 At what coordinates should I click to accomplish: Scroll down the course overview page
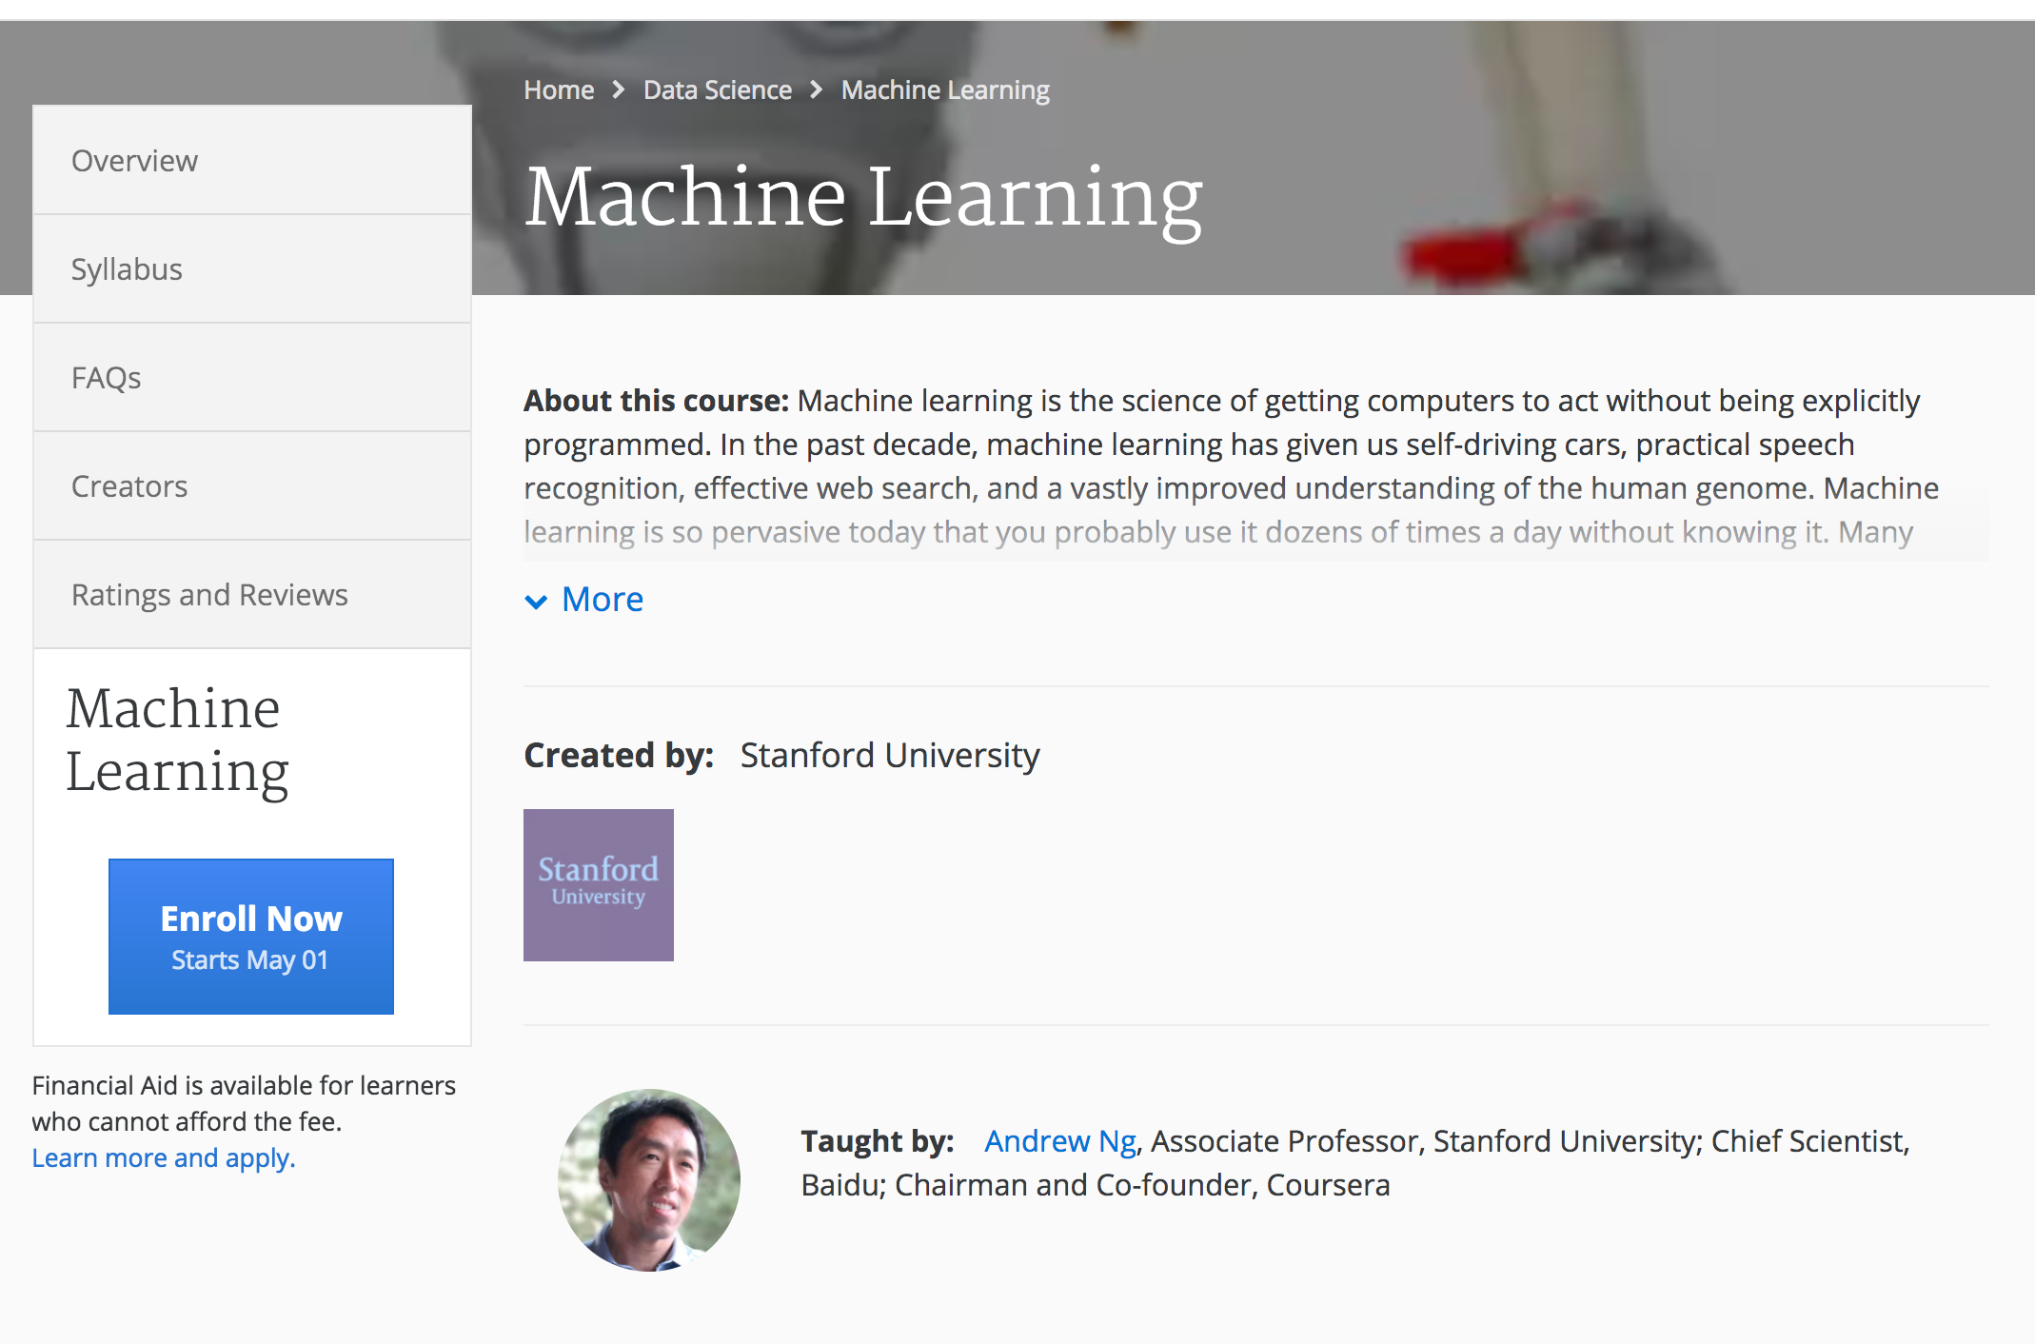pos(602,596)
